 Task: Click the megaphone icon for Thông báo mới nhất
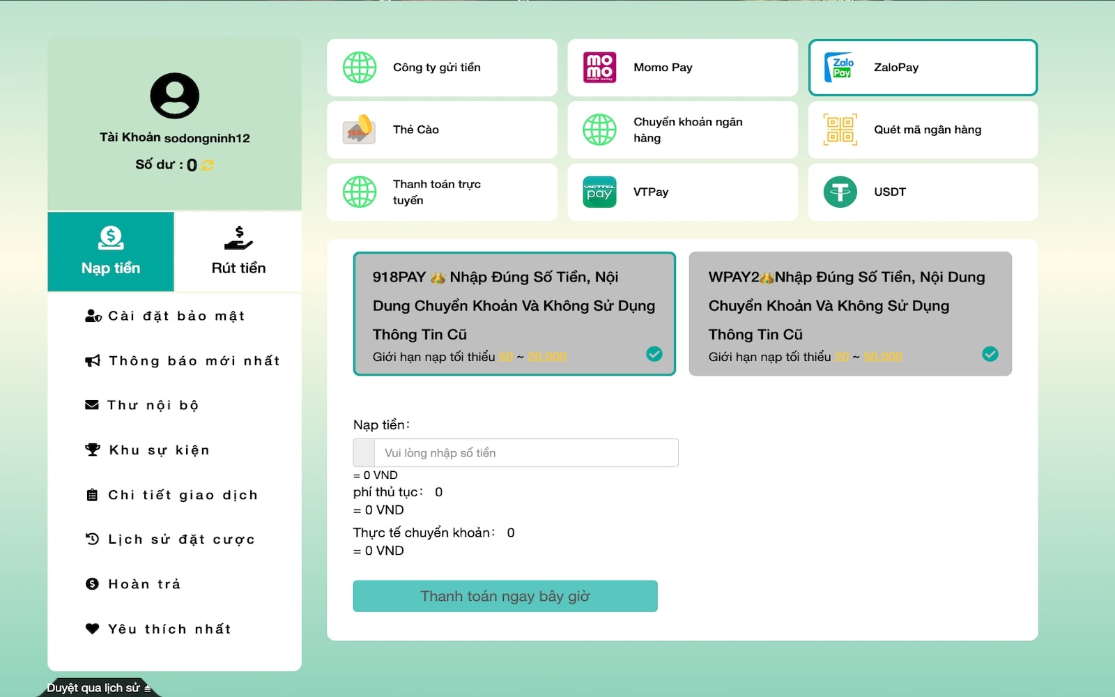(x=93, y=361)
